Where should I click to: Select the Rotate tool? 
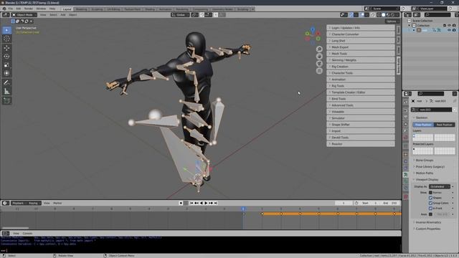pos(6,57)
